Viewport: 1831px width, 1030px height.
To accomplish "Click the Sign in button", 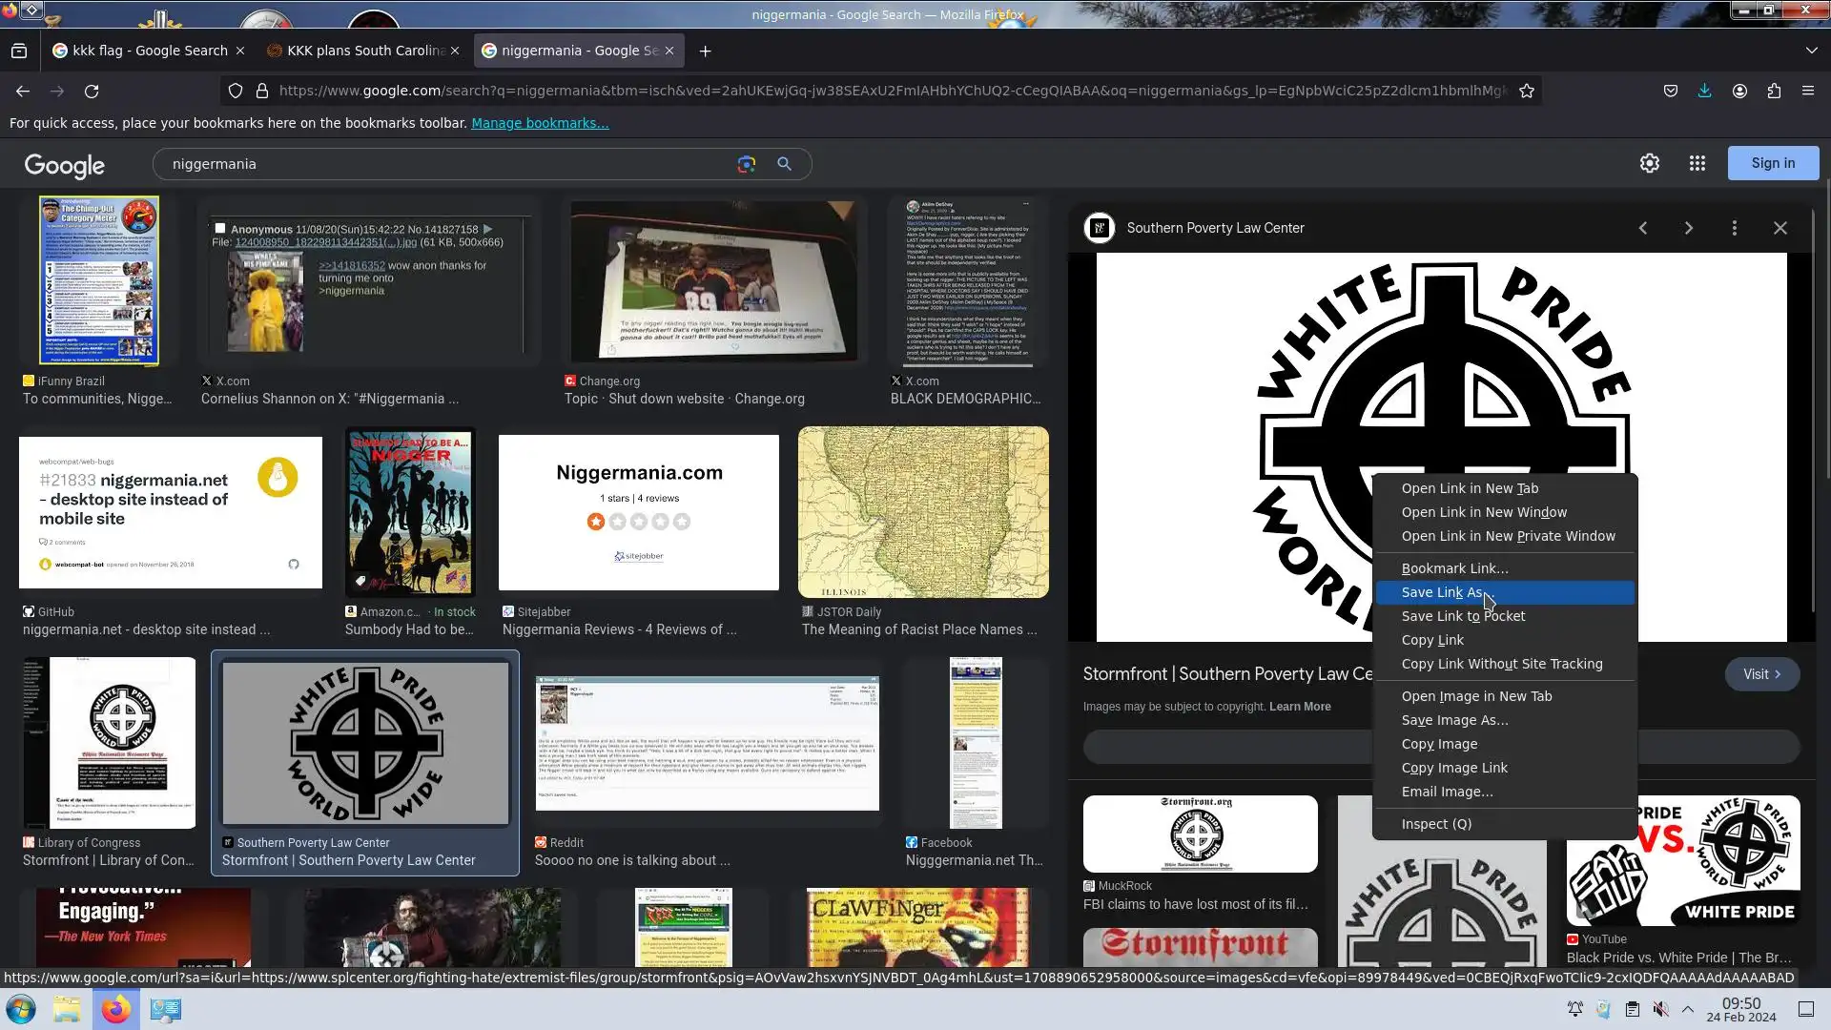I will tap(1772, 163).
